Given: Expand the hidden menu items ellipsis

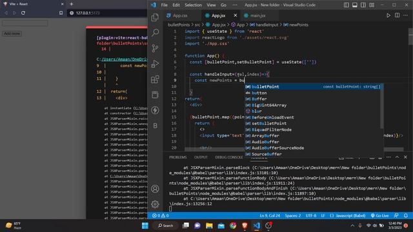Looking at the screenshot, I should pyautogui.click(x=235, y=5).
